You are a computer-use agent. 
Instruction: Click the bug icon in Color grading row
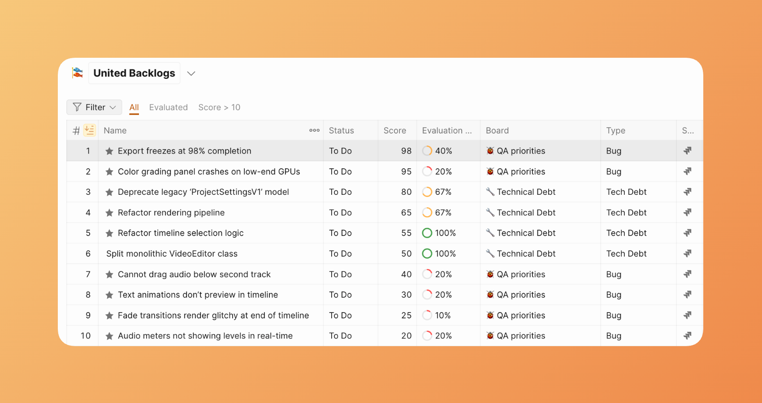tap(490, 171)
